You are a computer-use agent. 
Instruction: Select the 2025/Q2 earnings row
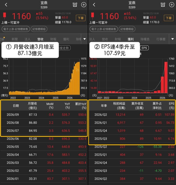pos(132,147)
